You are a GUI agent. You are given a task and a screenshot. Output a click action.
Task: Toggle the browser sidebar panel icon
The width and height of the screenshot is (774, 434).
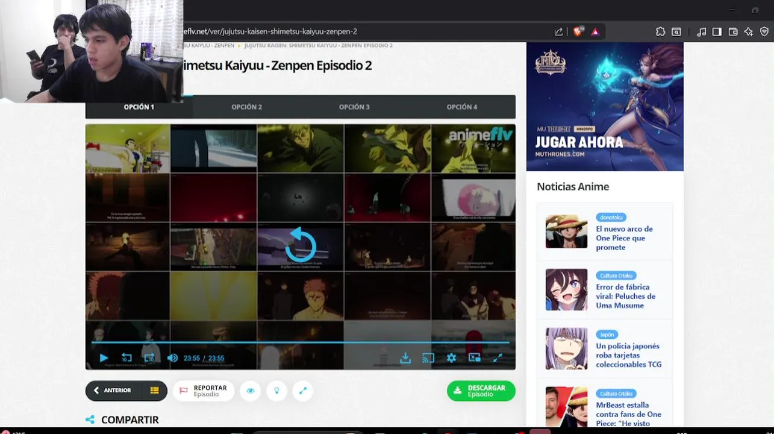[x=717, y=31]
